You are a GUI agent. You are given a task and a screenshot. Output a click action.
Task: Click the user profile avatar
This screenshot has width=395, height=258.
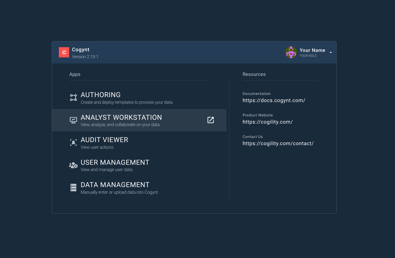(x=291, y=52)
